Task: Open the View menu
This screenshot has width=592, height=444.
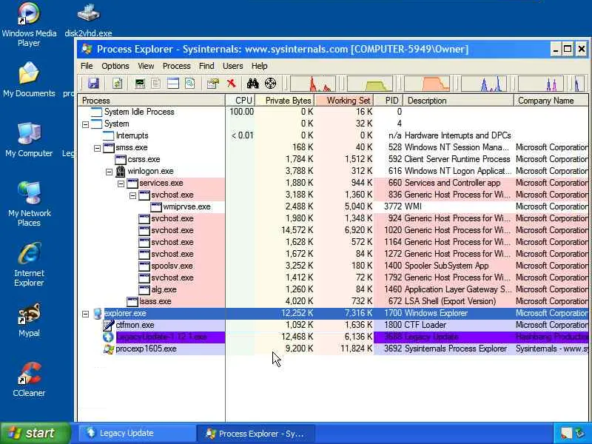Action: [x=146, y=66]
